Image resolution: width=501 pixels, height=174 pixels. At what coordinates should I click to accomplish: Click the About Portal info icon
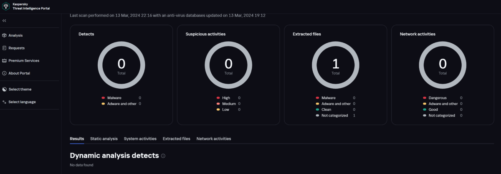4,73
